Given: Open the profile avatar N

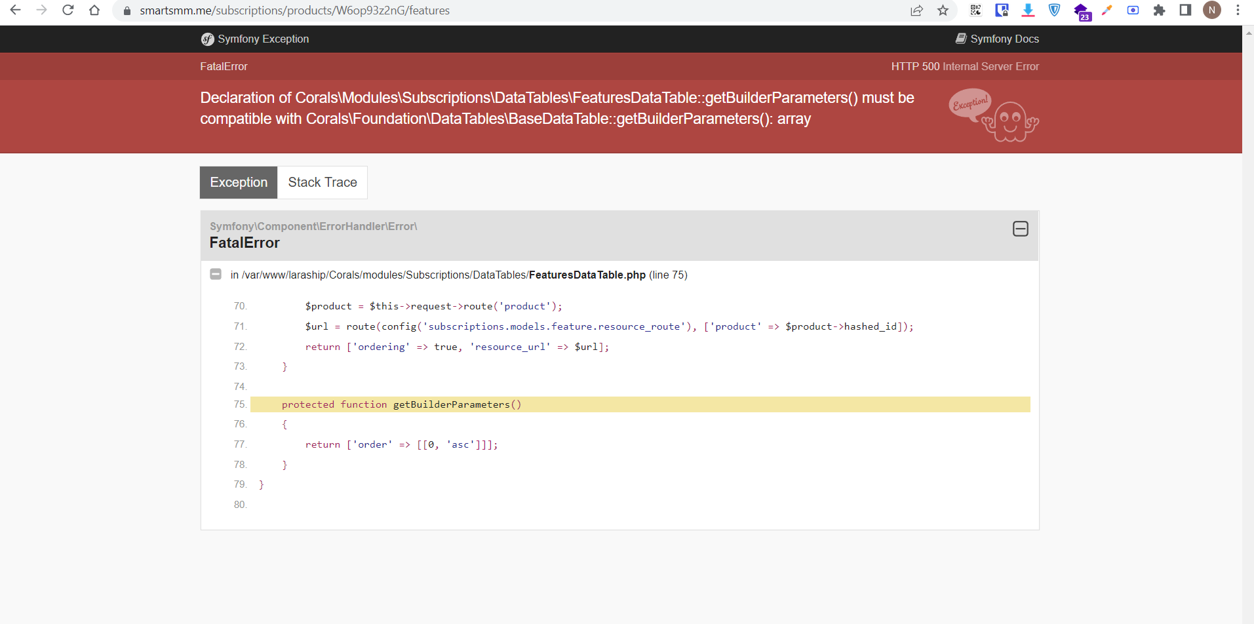Looking at the screenshot, I should click(1212, 10).
